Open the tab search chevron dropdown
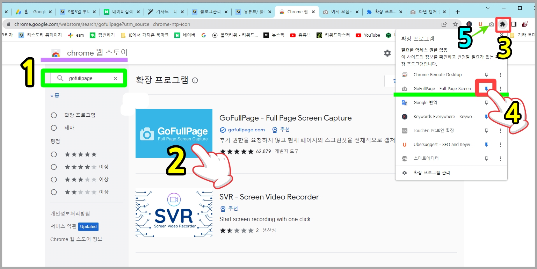This screenshot has width=537, height=269. coord(488,8)
